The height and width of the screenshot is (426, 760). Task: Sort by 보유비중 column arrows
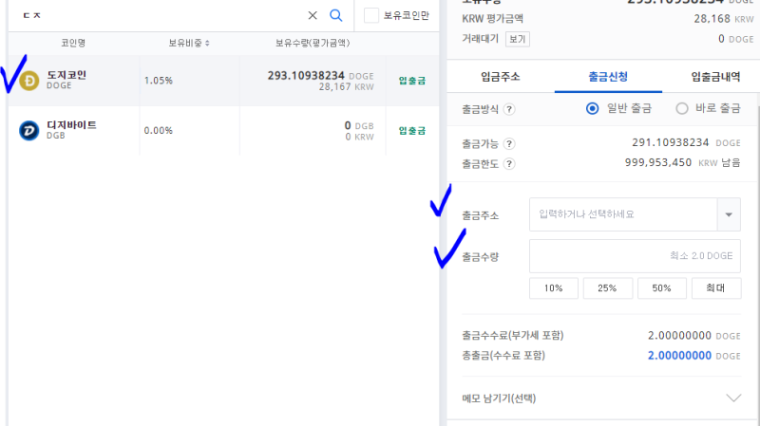tap(207, 43)
